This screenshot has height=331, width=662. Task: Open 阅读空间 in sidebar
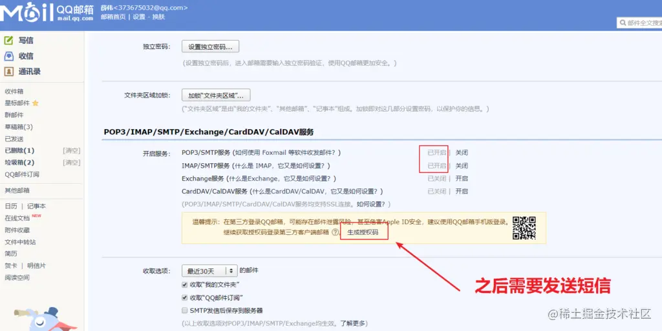[x=17, y=277]
